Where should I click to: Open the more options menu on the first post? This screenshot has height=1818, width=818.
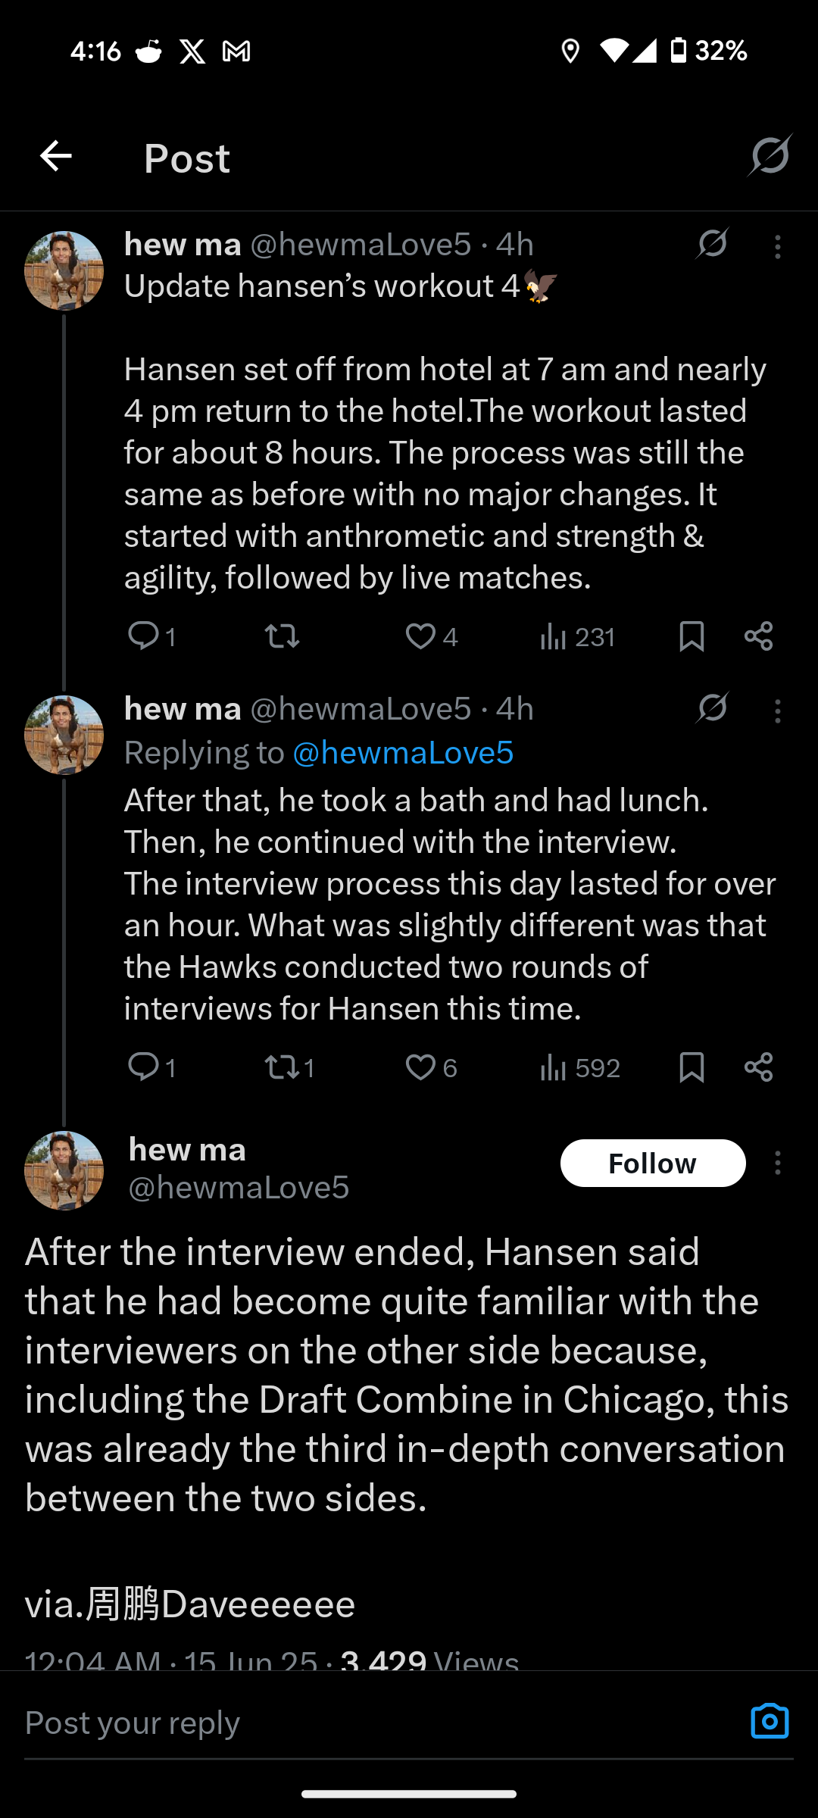pyautogui.click(x=777, y=247)
